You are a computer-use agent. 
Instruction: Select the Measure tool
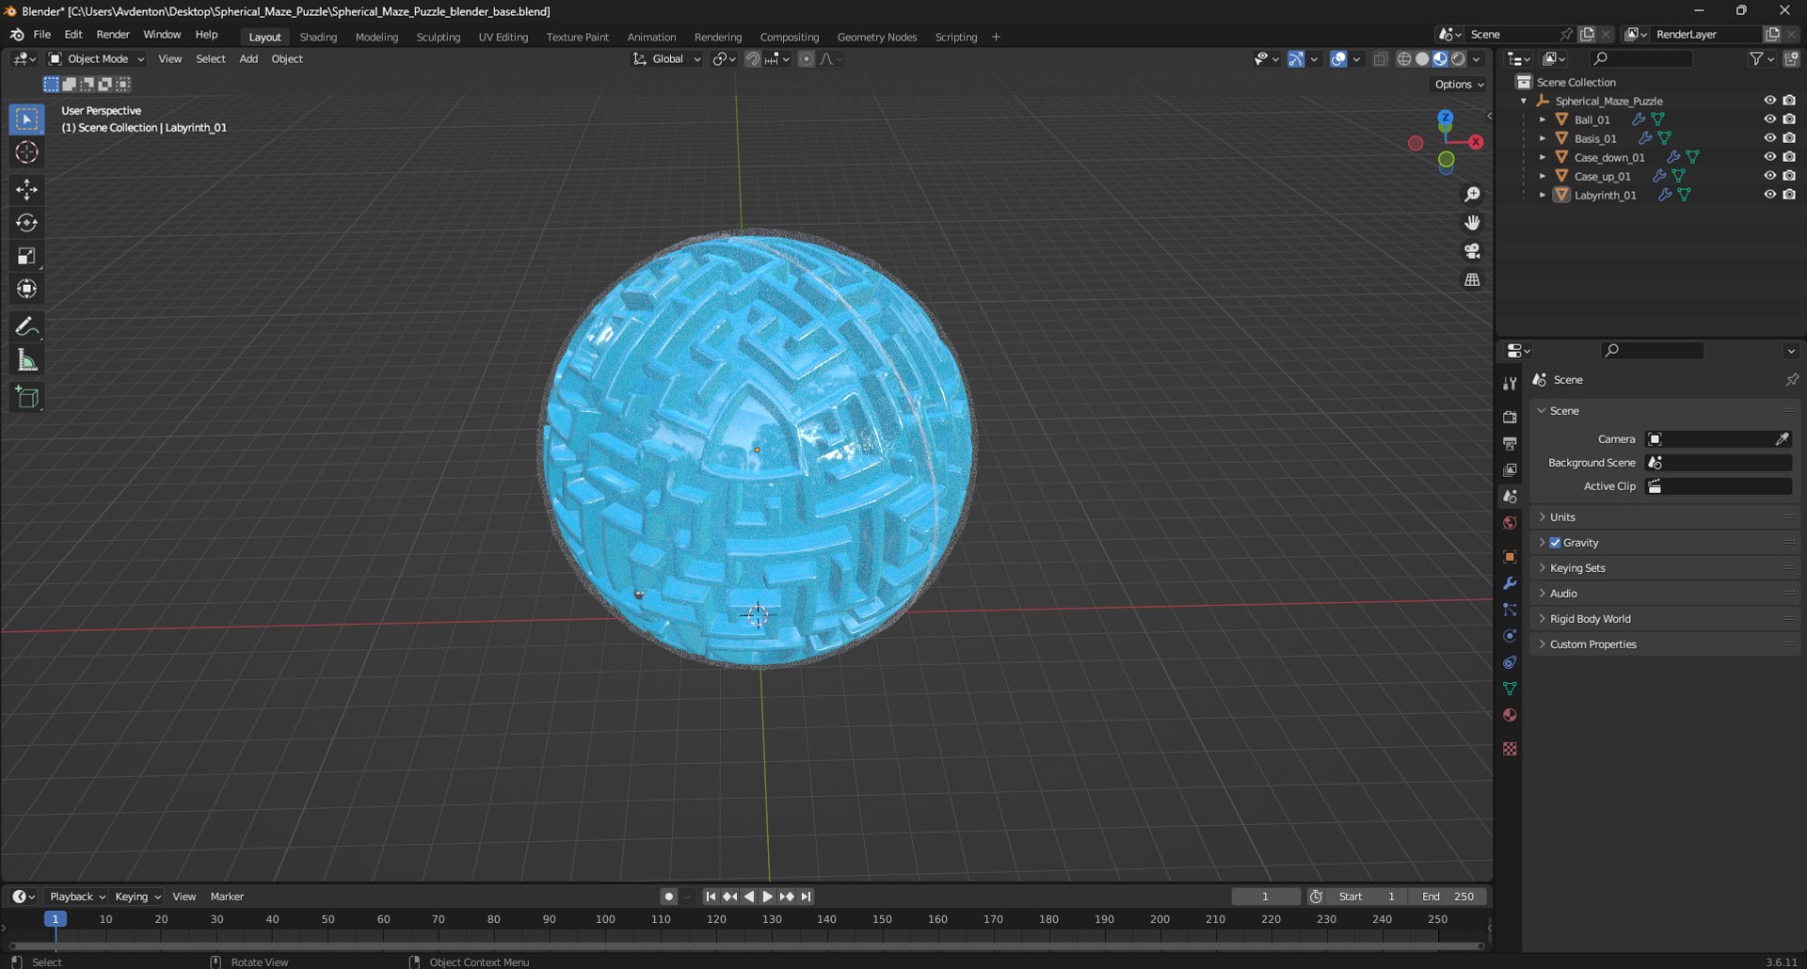pyautogui.click(x=26, y=360)
